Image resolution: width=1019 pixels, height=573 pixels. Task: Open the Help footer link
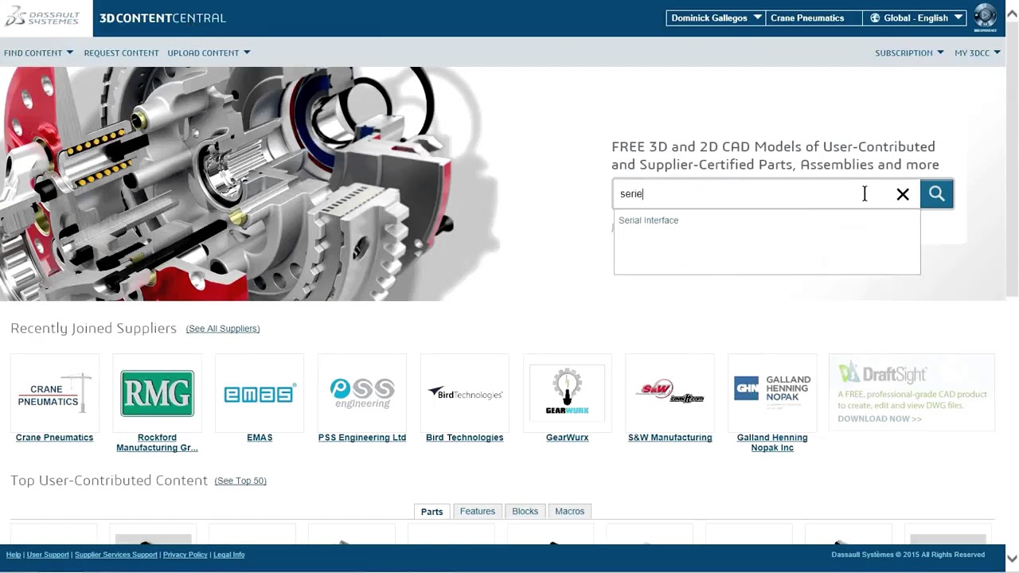(14, 555)
